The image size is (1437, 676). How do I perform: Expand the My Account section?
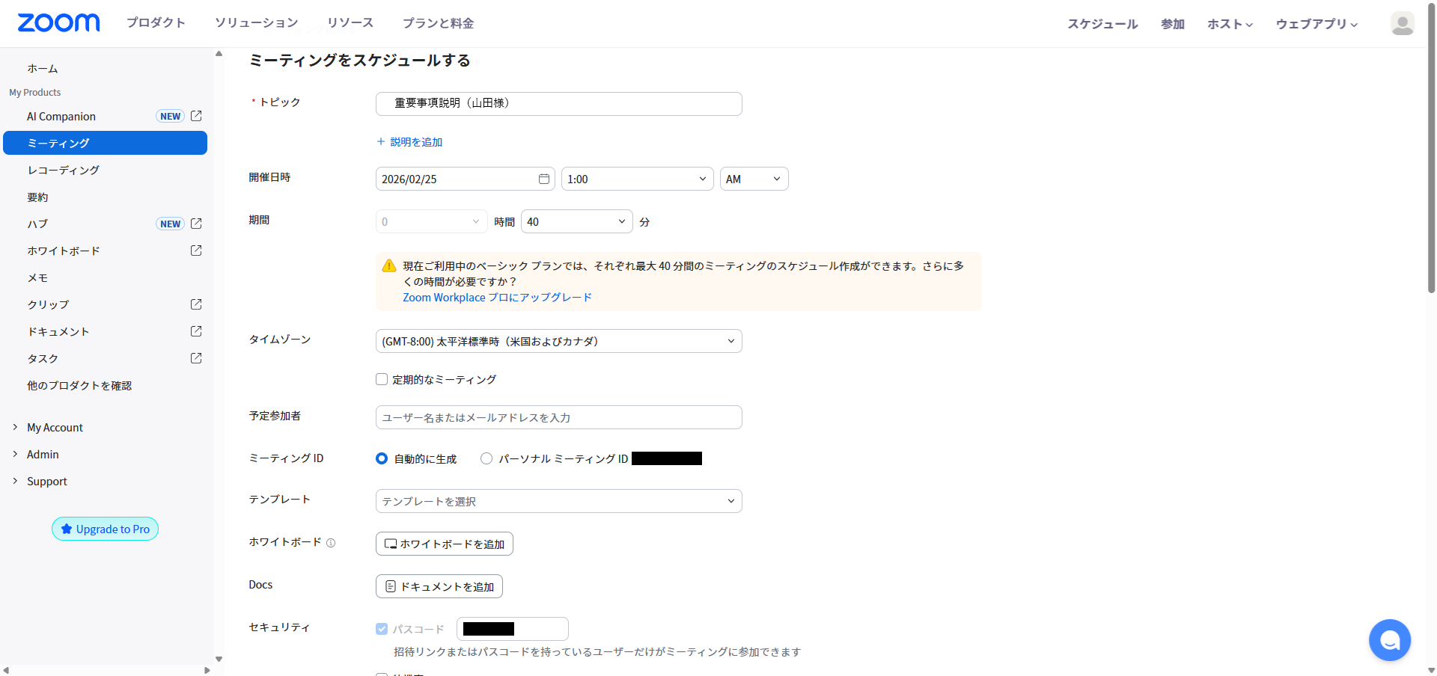point(54,427)
